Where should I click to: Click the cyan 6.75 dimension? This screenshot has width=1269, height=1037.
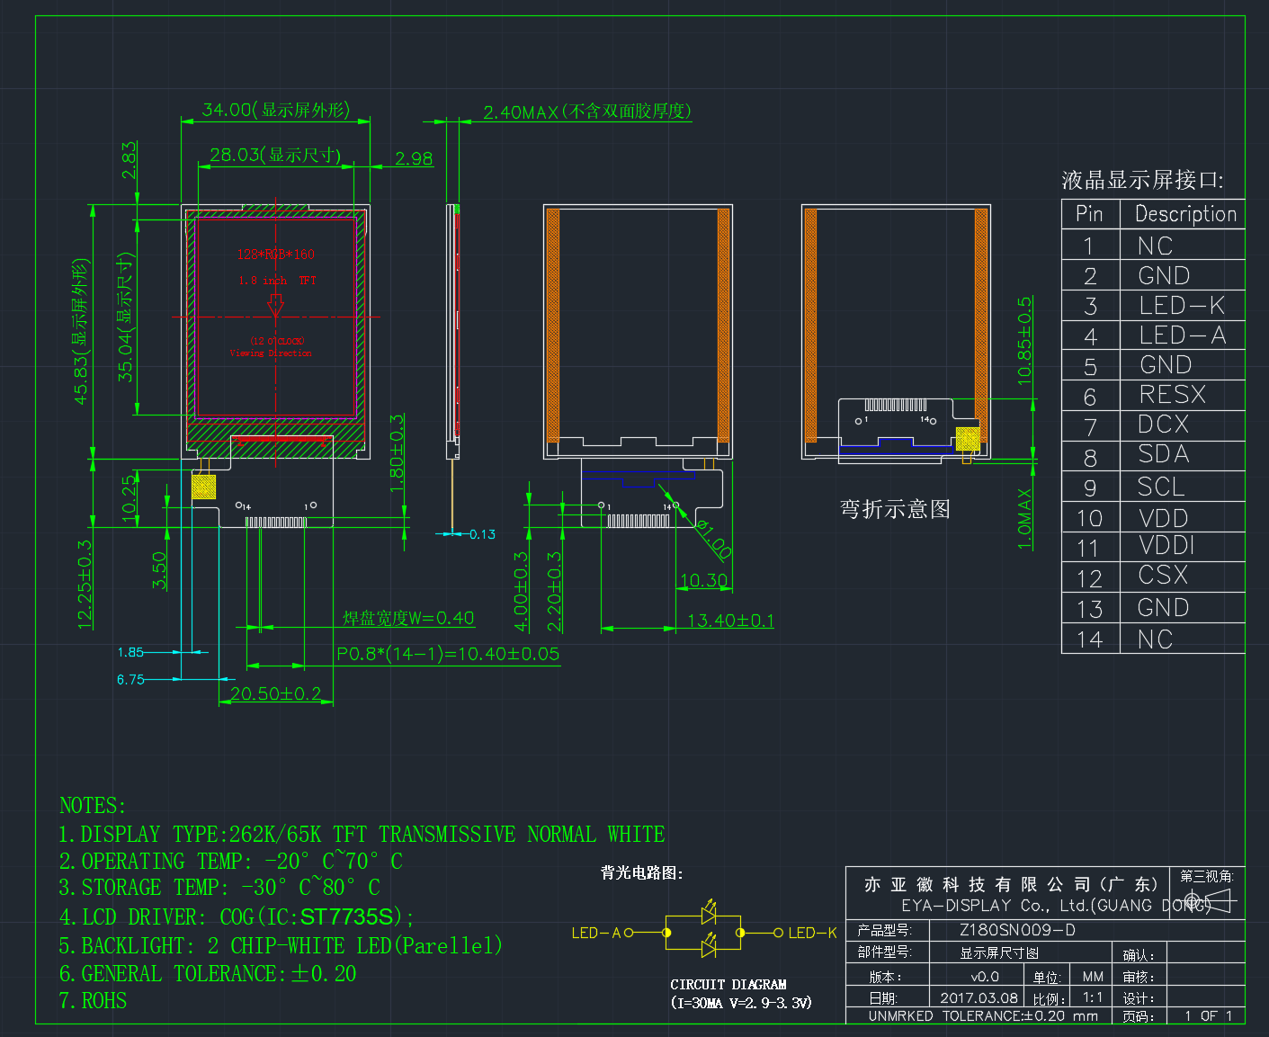pos(130,679)
